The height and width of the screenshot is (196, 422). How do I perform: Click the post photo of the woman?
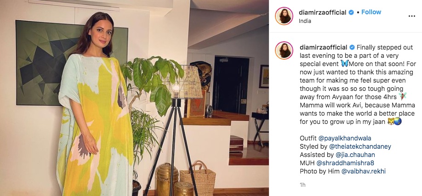pyautogui.click(x=134, y=98)
